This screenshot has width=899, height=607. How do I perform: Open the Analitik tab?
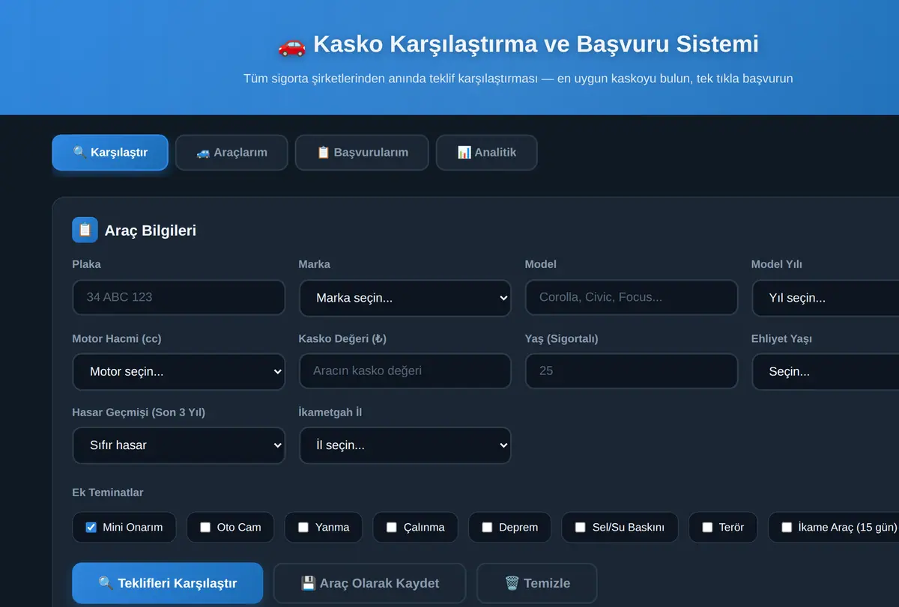coord(486,153)
